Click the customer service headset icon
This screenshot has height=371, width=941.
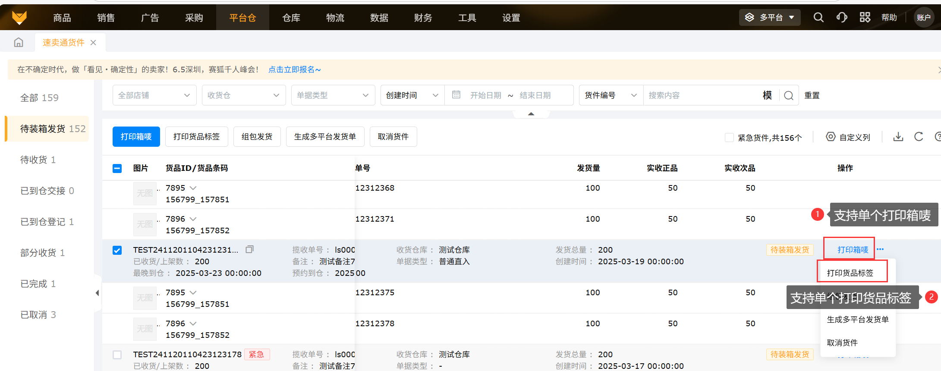point(841,17)
